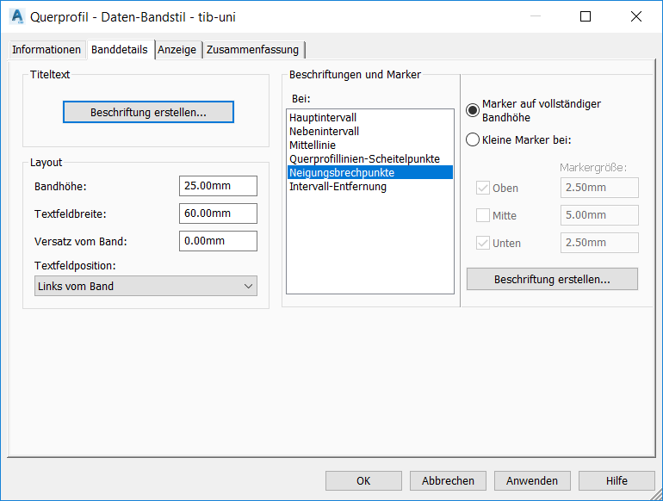Go to the Zusammenfassung tab

pos(252,50)
